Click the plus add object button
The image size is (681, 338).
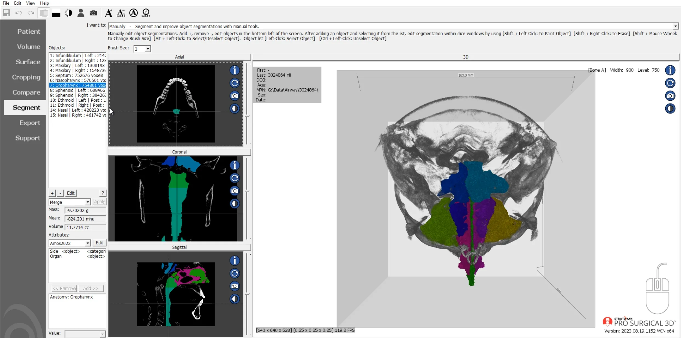pos(52,193)
